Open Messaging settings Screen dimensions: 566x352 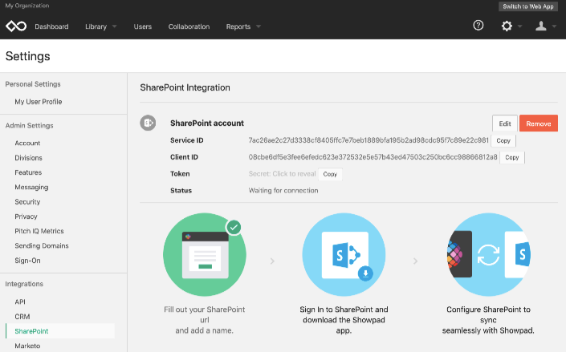31,187
